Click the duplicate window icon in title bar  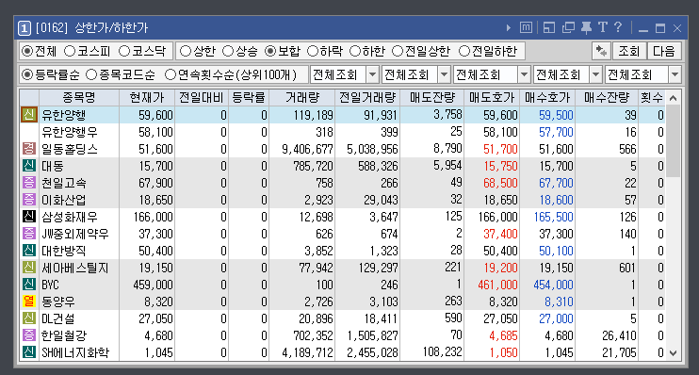coord(568,27)
